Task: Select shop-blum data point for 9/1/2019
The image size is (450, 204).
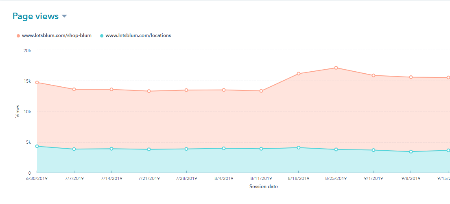Action: (373, 75)
